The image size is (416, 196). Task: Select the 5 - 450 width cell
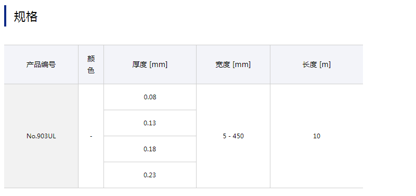click(x=233, y=136)
